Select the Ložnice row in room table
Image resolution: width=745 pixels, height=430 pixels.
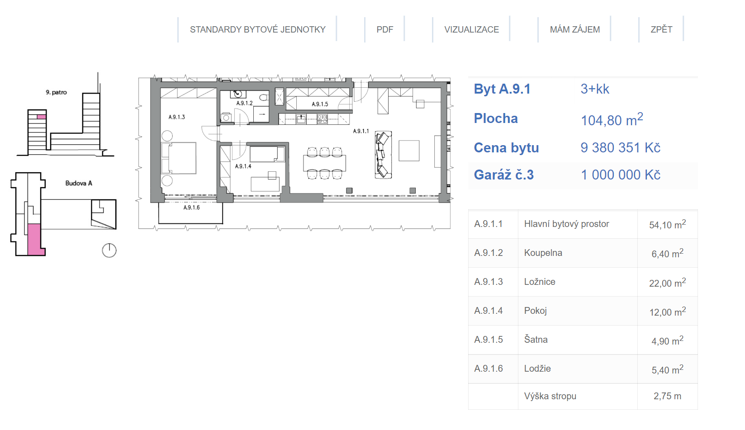click(x=583, y=282)
